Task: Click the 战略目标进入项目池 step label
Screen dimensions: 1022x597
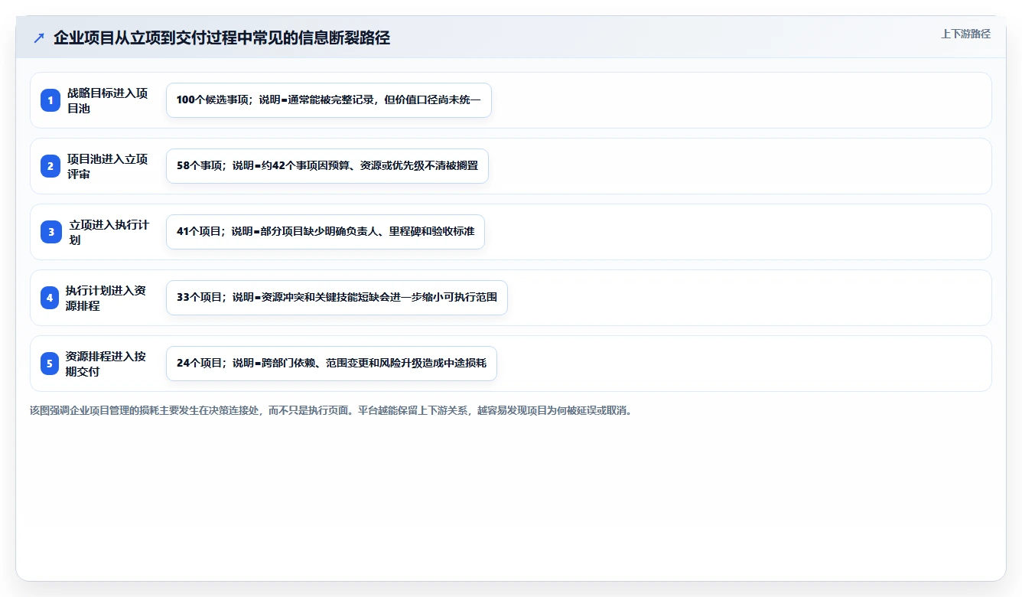Action: 108,100
